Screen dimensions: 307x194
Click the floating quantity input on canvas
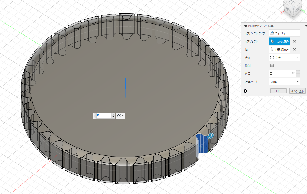pyautogui.click(x=104, y=116)
